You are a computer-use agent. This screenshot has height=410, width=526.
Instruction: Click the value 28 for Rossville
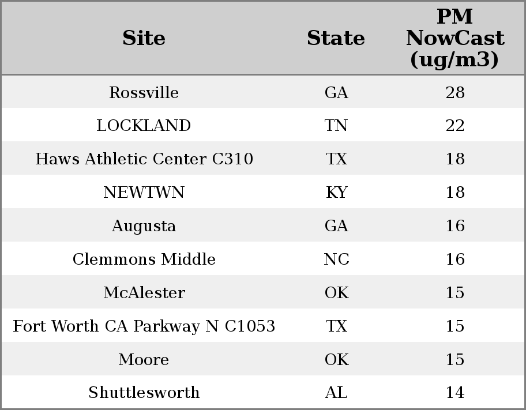coord(455,92)
